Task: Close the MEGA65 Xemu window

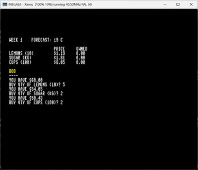Action: (x=191, y=4)
